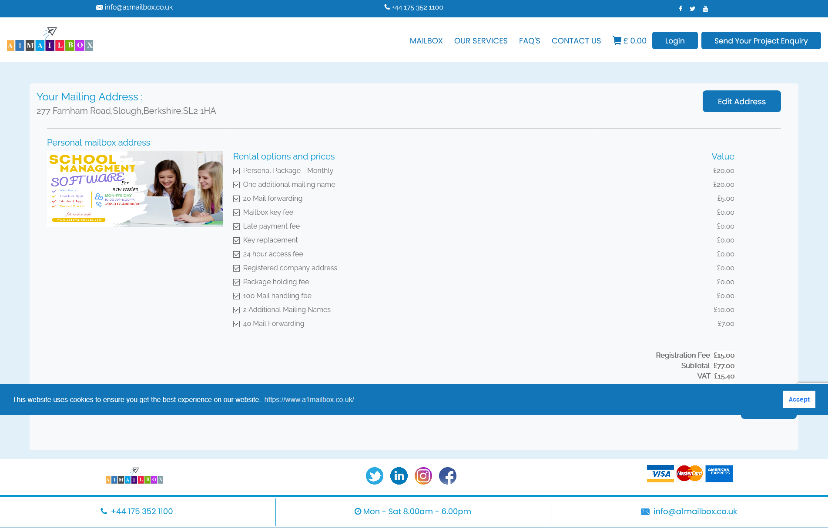Click the round Twitter icon in footer

click(x=374, y=476)
